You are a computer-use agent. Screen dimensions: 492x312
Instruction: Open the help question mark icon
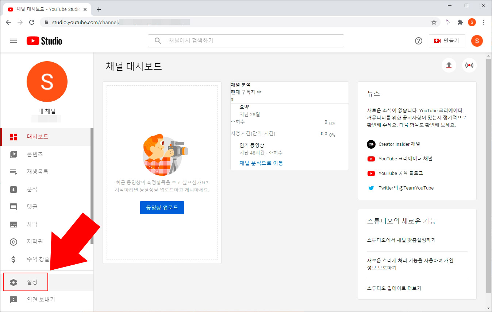[418, 41]
